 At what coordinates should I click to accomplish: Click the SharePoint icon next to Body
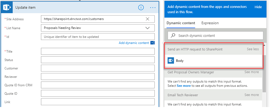pyautogui.click(x=171, y=61)
